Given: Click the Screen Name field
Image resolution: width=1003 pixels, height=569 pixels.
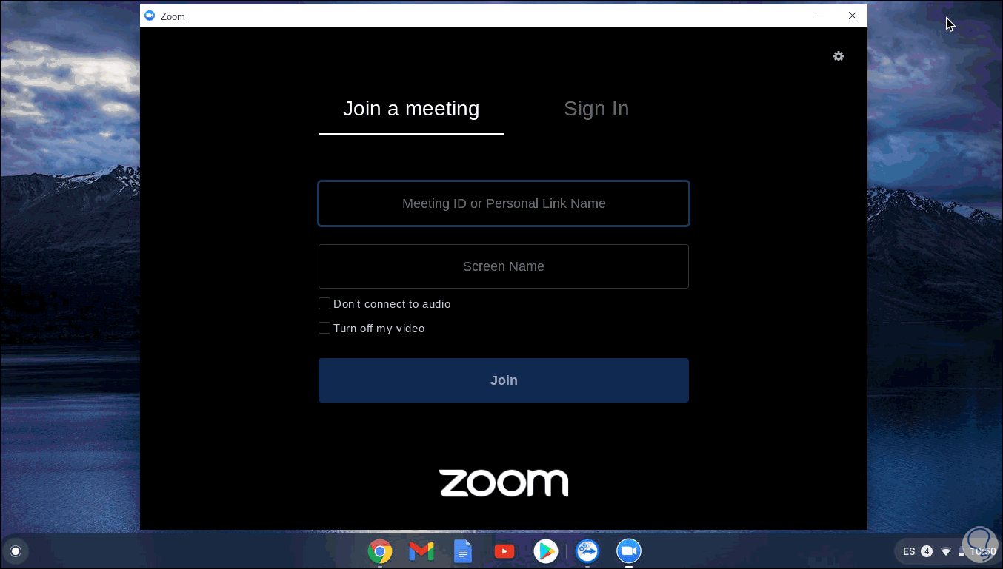Looking at the screenshot, I should (x=504, y=266).
